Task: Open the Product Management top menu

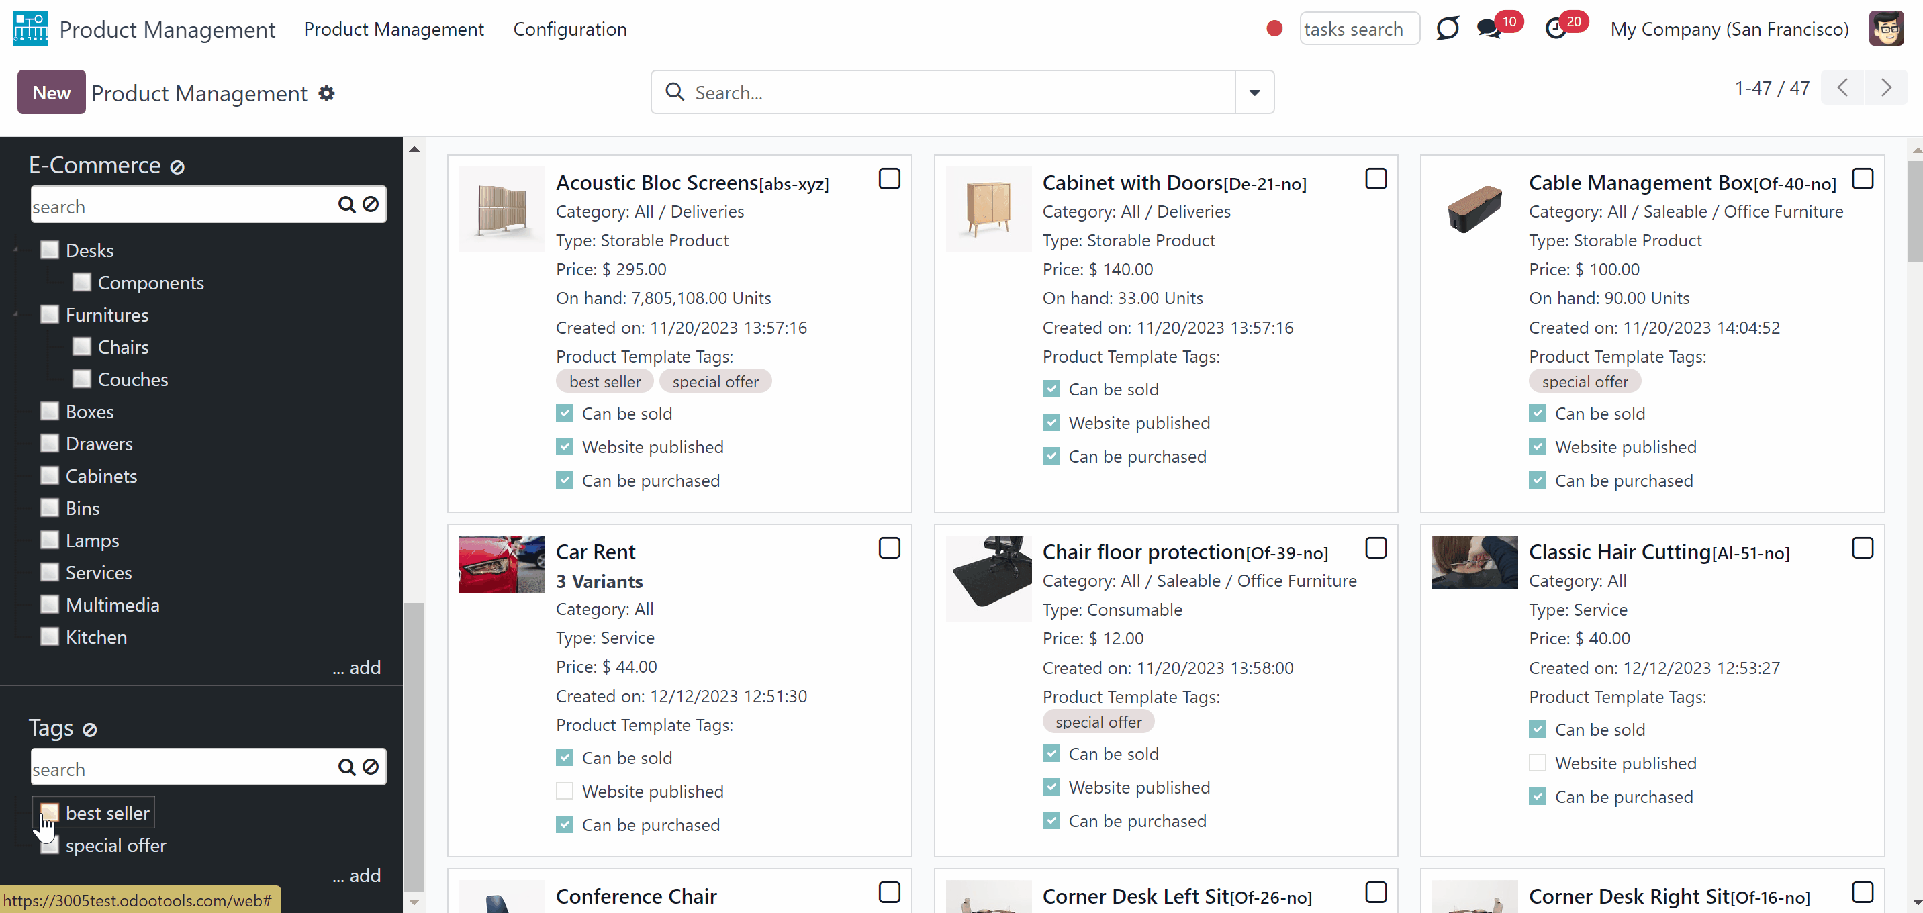Action: tap(393, 29)
